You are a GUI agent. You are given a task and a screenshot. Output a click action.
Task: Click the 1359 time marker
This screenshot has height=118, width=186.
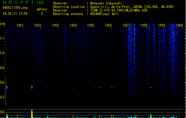coord(161,25)
